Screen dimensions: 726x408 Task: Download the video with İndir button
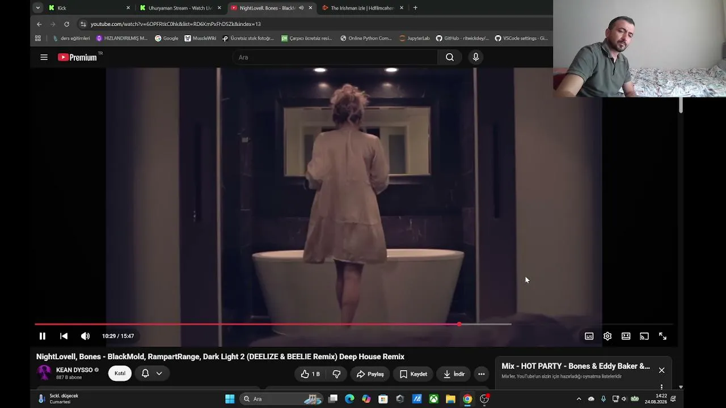point(454,374)
